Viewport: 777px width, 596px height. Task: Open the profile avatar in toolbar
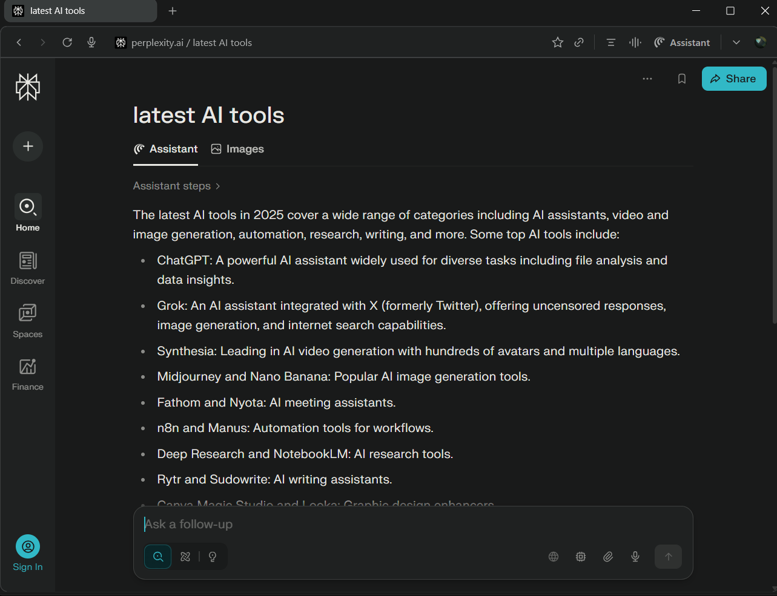(761, 42)
